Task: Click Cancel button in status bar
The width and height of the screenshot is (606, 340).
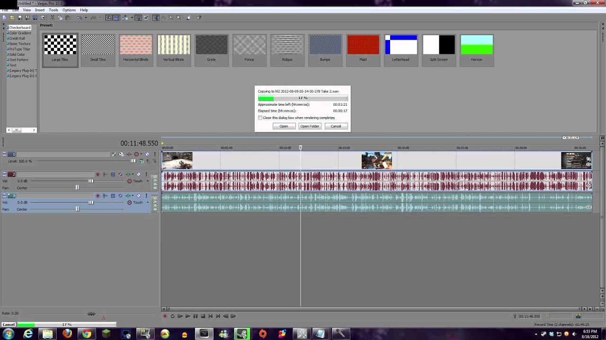Action: 9,324
